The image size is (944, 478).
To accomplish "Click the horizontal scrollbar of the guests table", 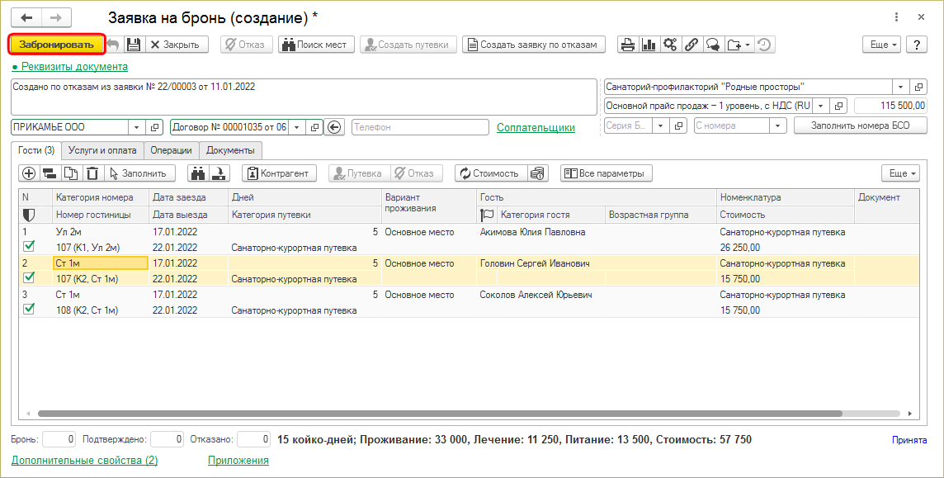I will click(440, 414).
